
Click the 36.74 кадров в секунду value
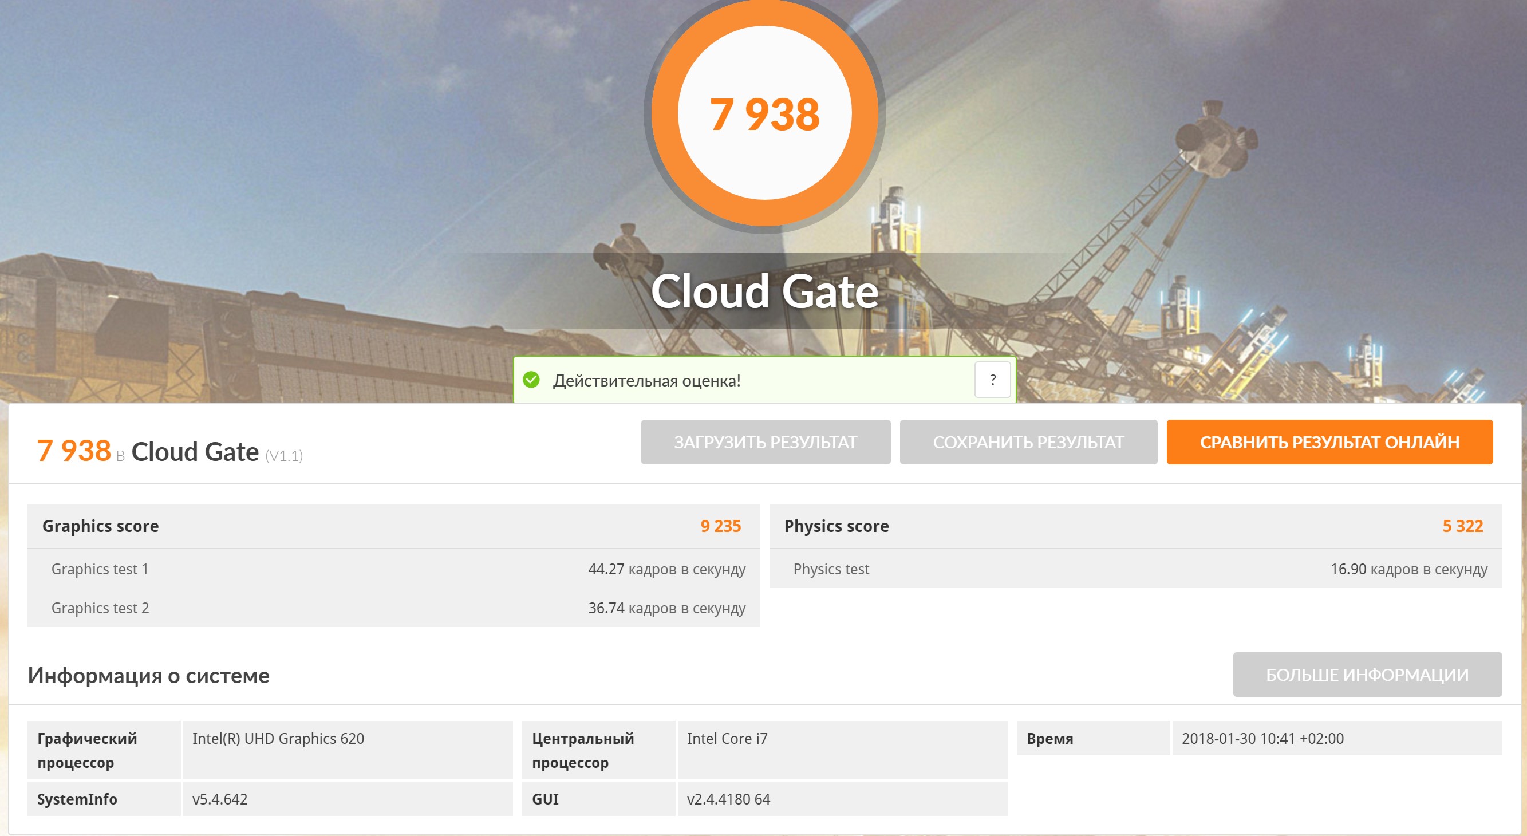point(666,608)
